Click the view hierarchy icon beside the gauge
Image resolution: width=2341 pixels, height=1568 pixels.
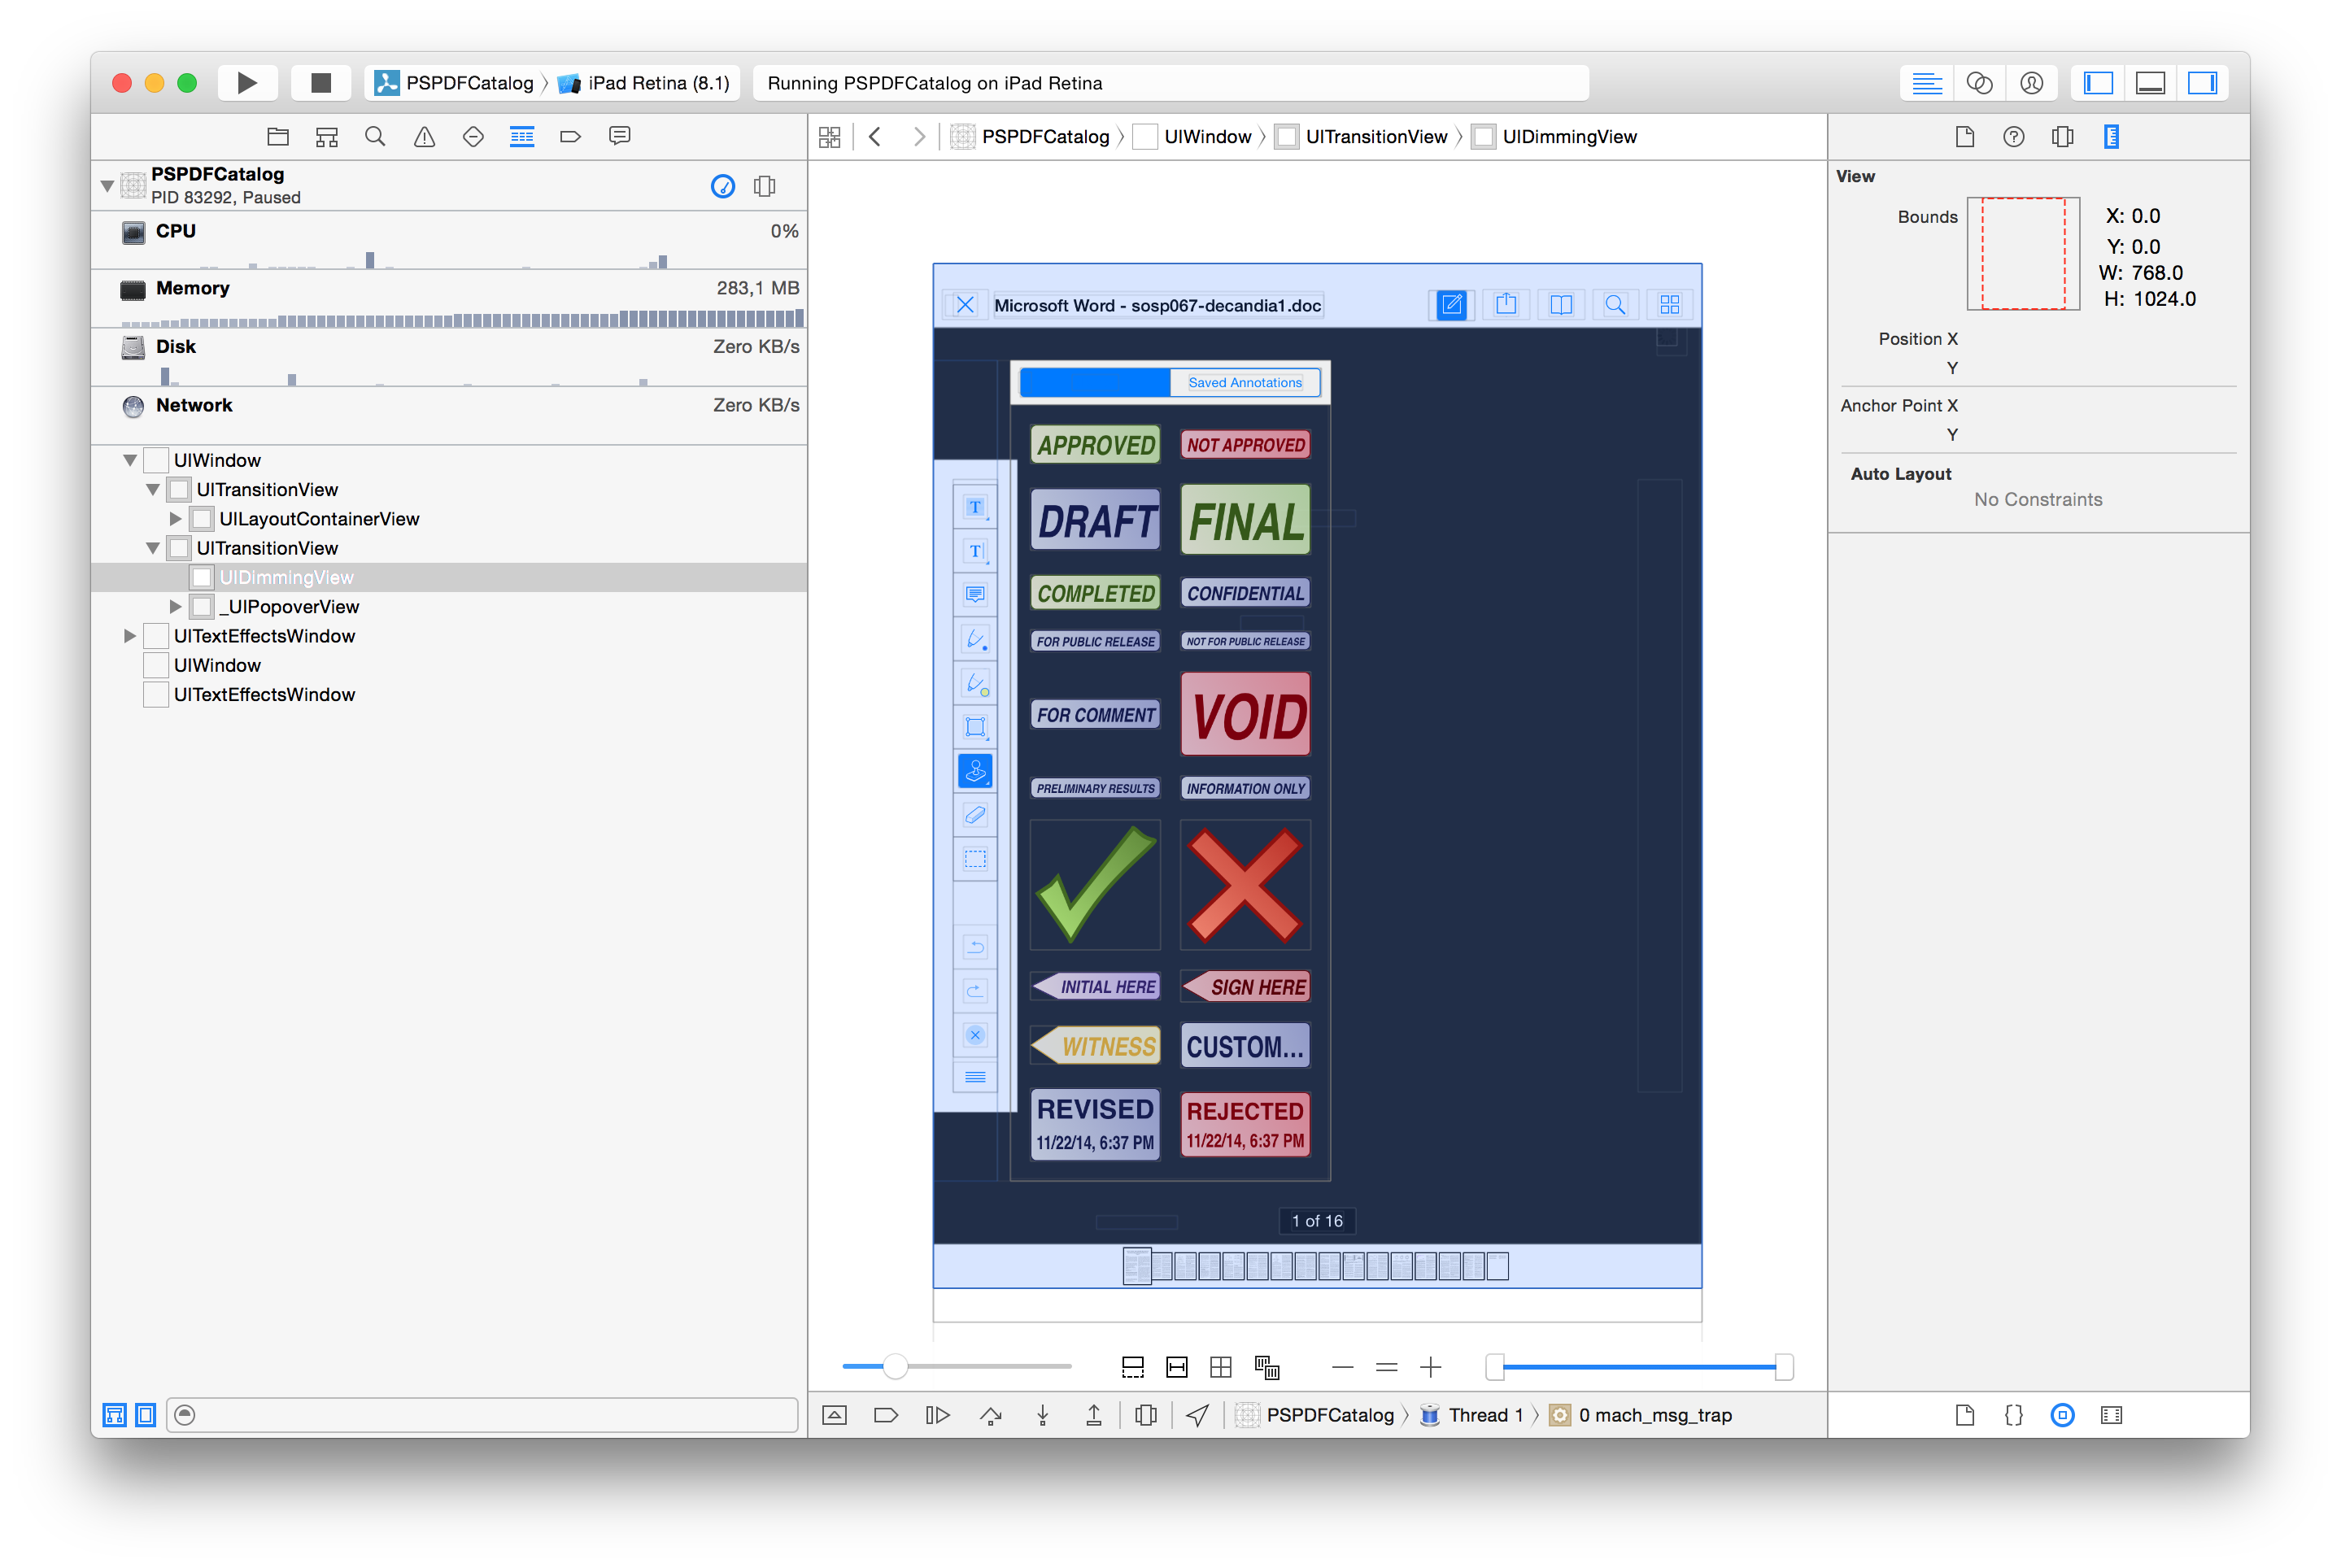[x=765, y=186]
